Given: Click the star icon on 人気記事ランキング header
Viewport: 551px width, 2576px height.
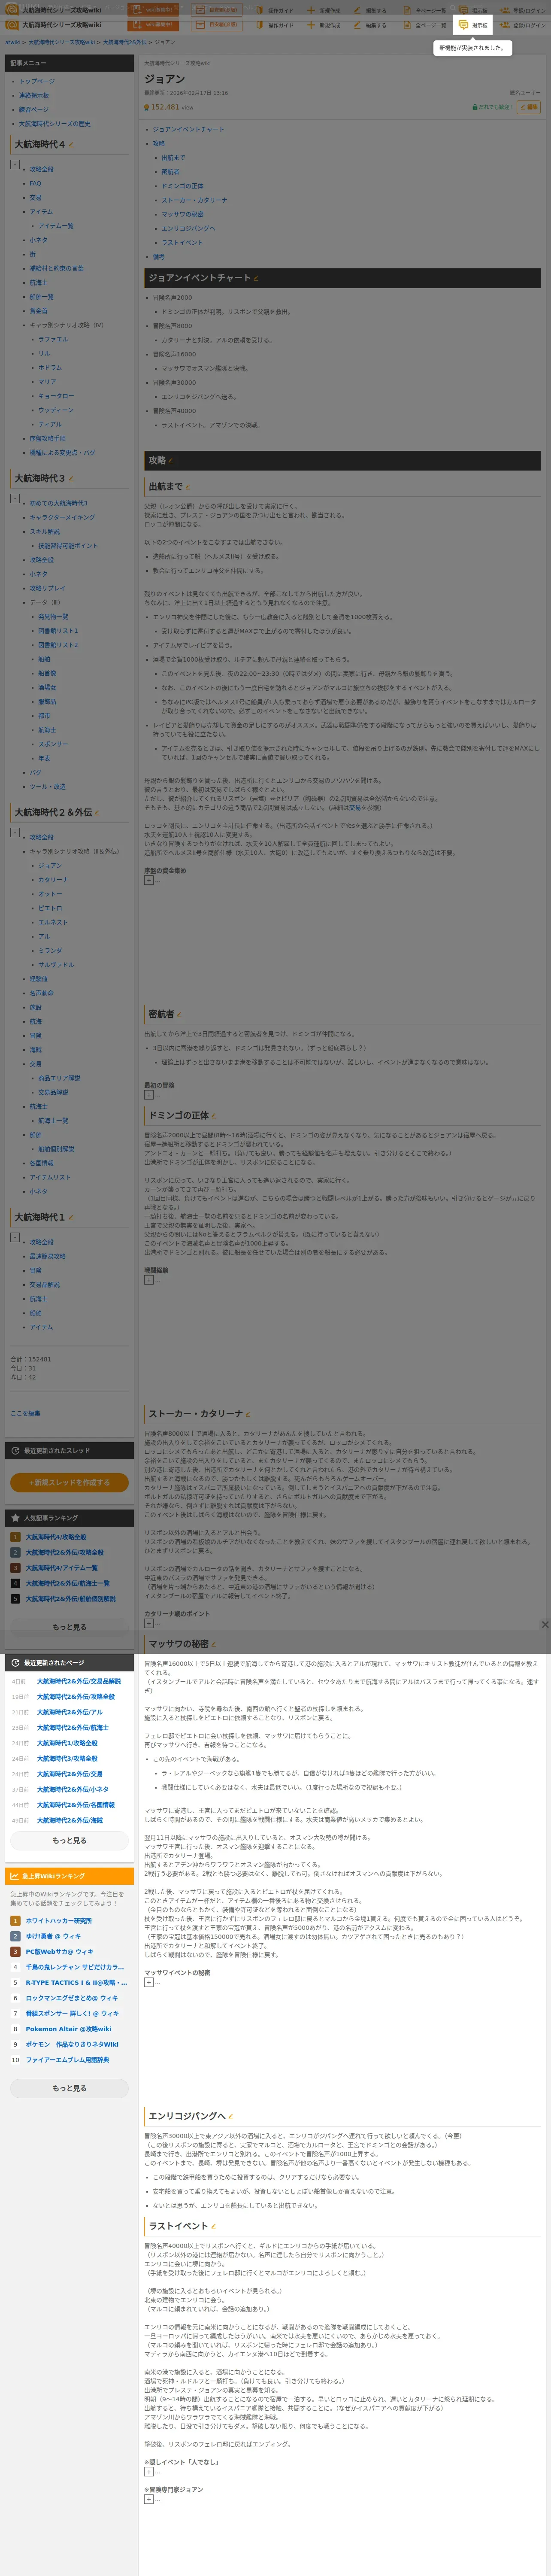Looking at the screenshot, I should [x=15, y=1518].
